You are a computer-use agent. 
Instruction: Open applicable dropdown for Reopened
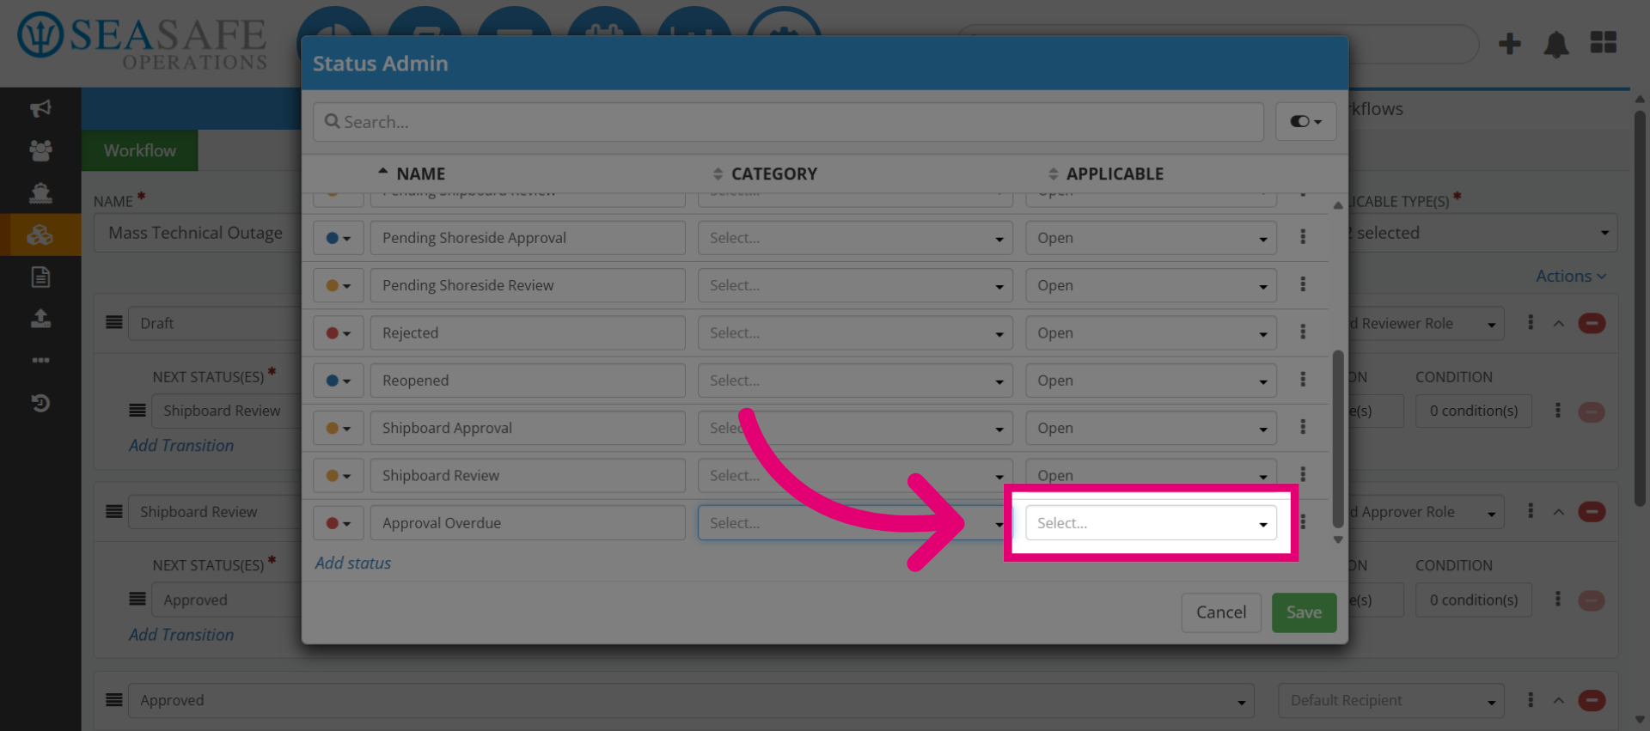(1151, 381)
